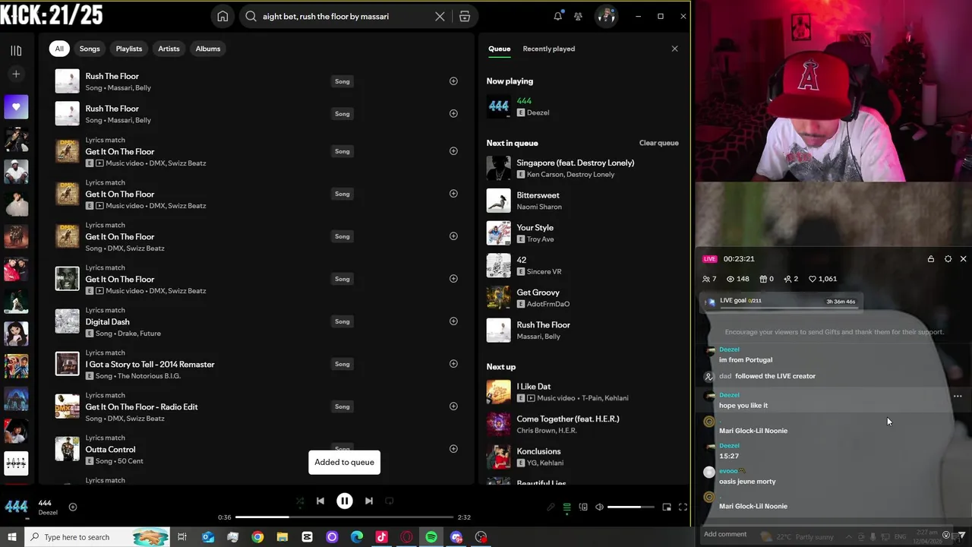Open Spotify from the Windows taskbar
This screenshot has width=972, height=547.
431,537
